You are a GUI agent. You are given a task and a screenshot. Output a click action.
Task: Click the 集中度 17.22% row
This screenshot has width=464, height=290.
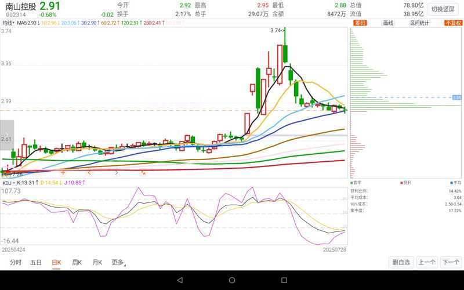[x=405, y=211]
